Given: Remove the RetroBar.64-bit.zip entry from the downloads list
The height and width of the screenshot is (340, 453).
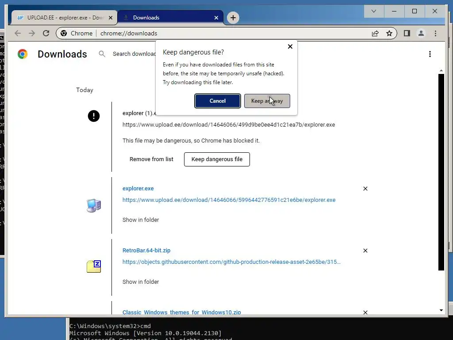Looking at the screenshot, I should click(365, 251).
